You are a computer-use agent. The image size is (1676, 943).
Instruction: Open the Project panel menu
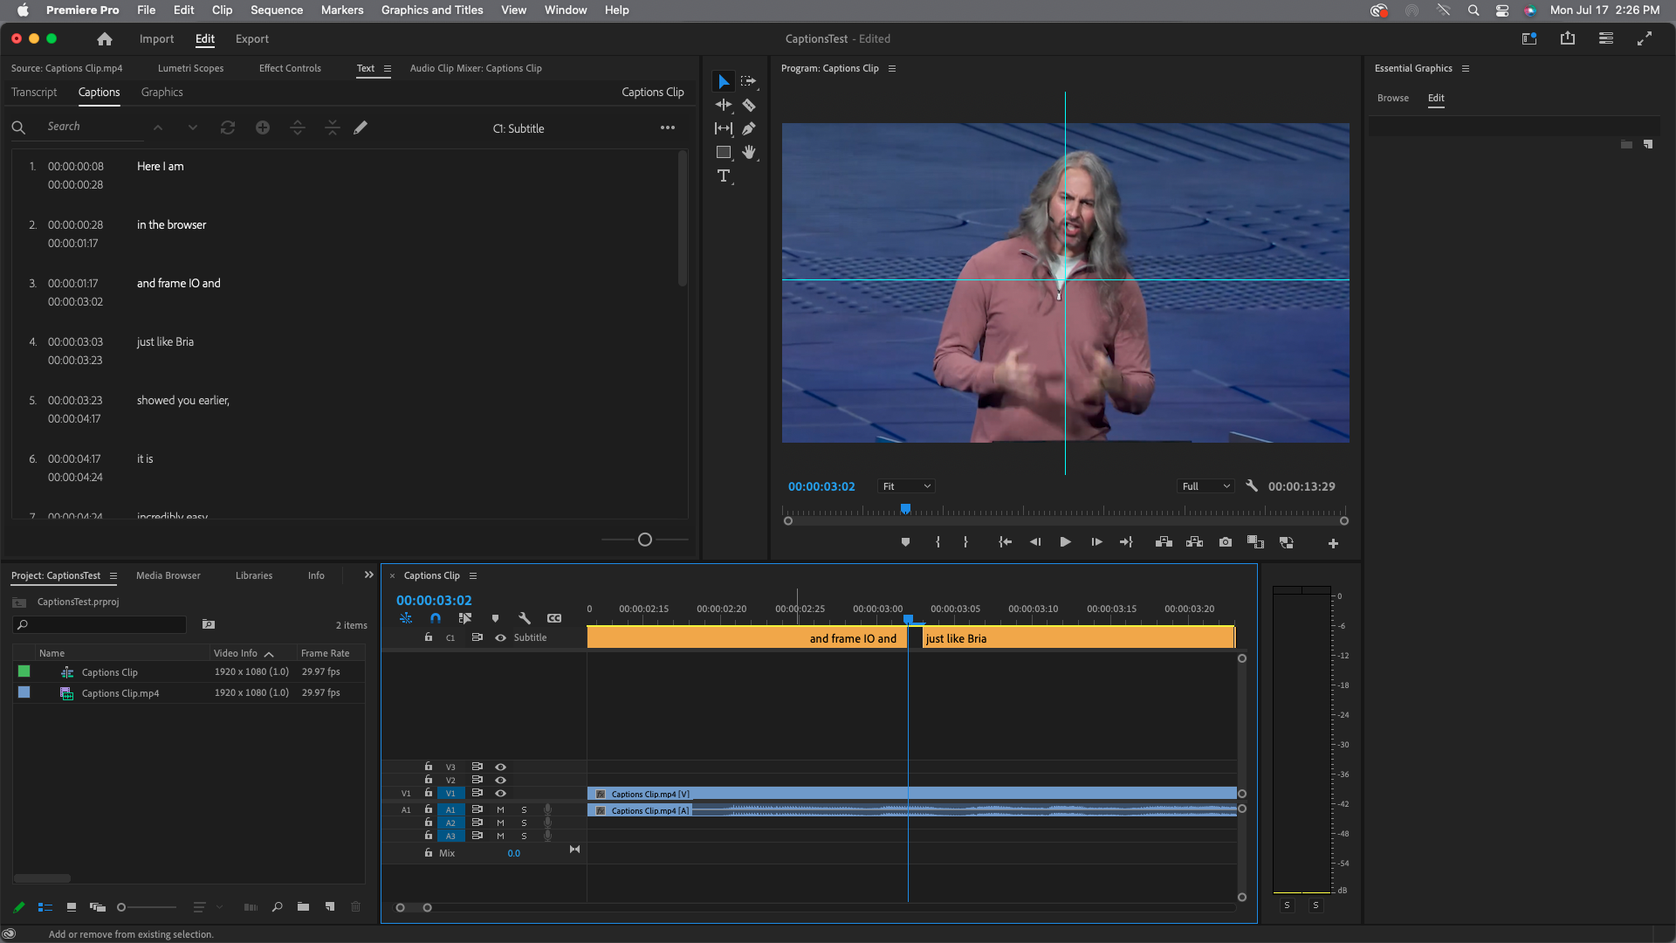tap(113, 575)
